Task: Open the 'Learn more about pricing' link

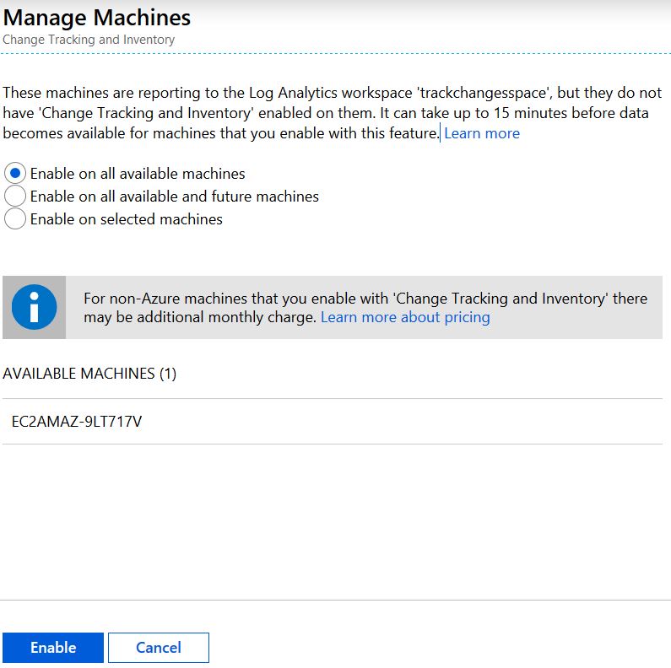Action: (x=405, y=317)
